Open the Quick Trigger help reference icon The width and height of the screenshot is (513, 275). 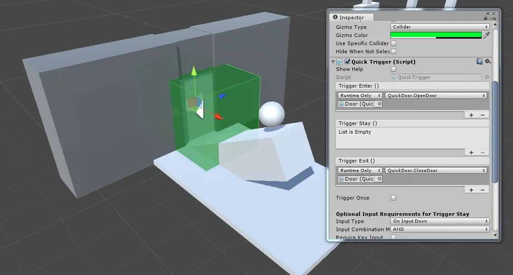479,61
